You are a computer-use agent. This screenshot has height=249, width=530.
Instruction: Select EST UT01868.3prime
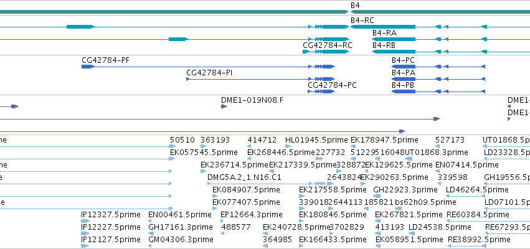coord(436,153)
